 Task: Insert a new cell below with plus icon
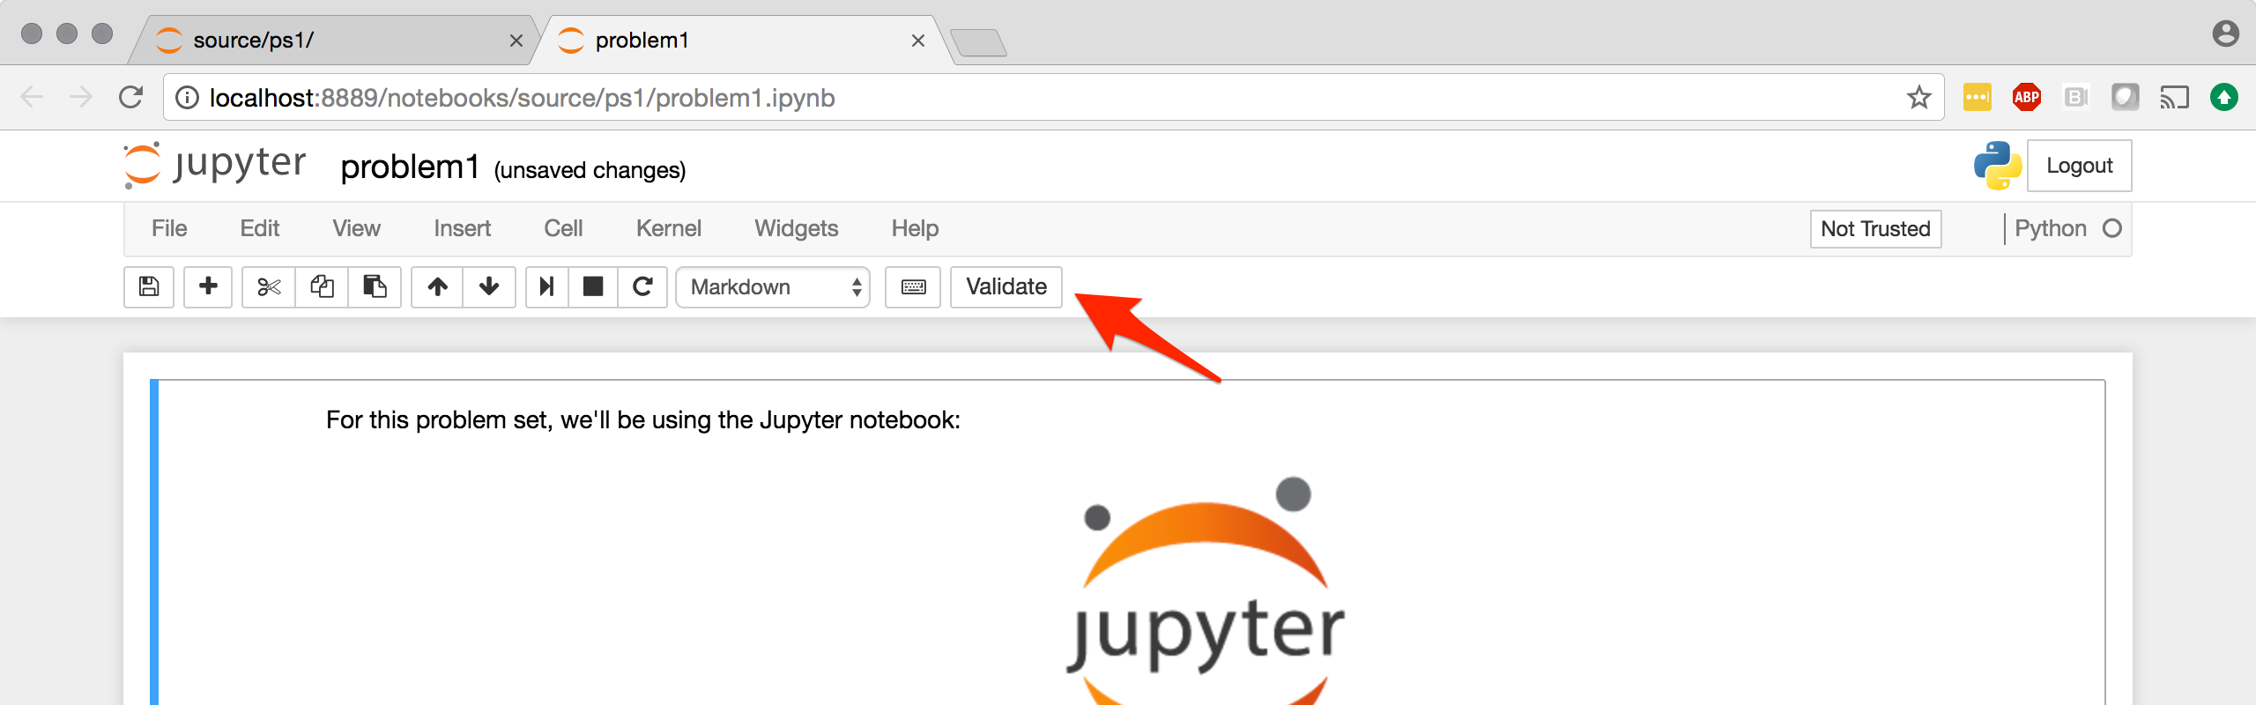[x=208, y=286]
